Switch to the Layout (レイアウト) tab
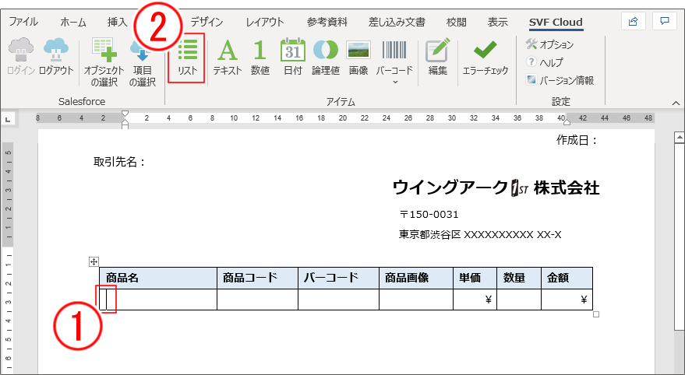Image resolution: width=685 pixels, height=375 pixels. tap(265, 22)
